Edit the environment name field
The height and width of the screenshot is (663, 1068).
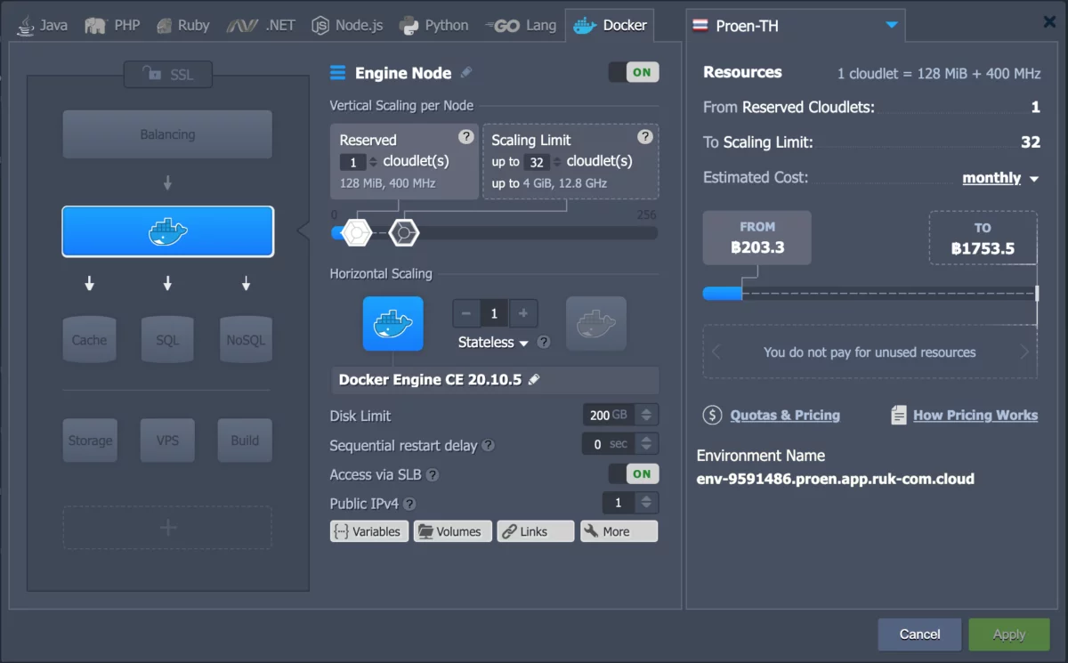coord(835,479)
